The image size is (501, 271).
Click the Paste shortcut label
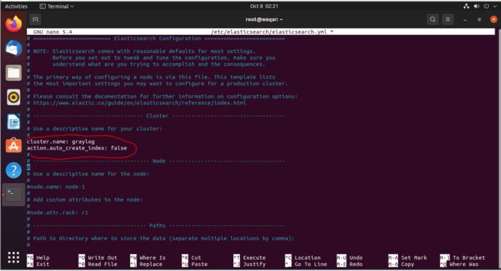click(200, 265)
